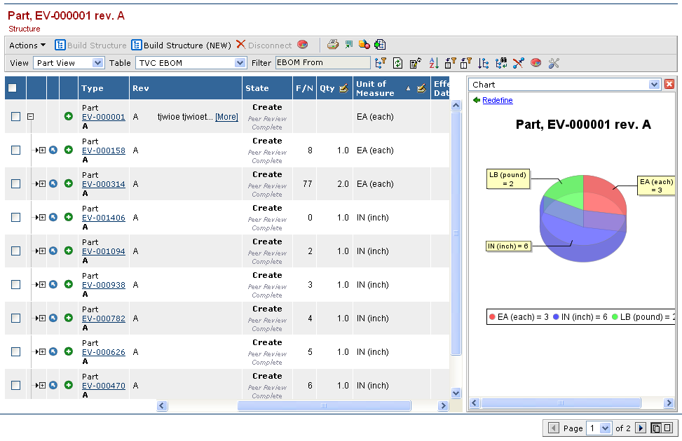Click the refresh icon next to the filter field
The width and height of the screenshot is (682, 441).
[x=397, y=63]
